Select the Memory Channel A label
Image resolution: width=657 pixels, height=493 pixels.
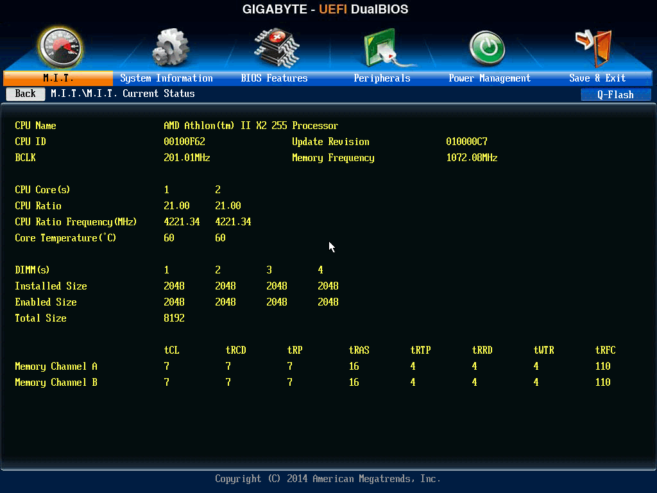[x=56, y=367]
